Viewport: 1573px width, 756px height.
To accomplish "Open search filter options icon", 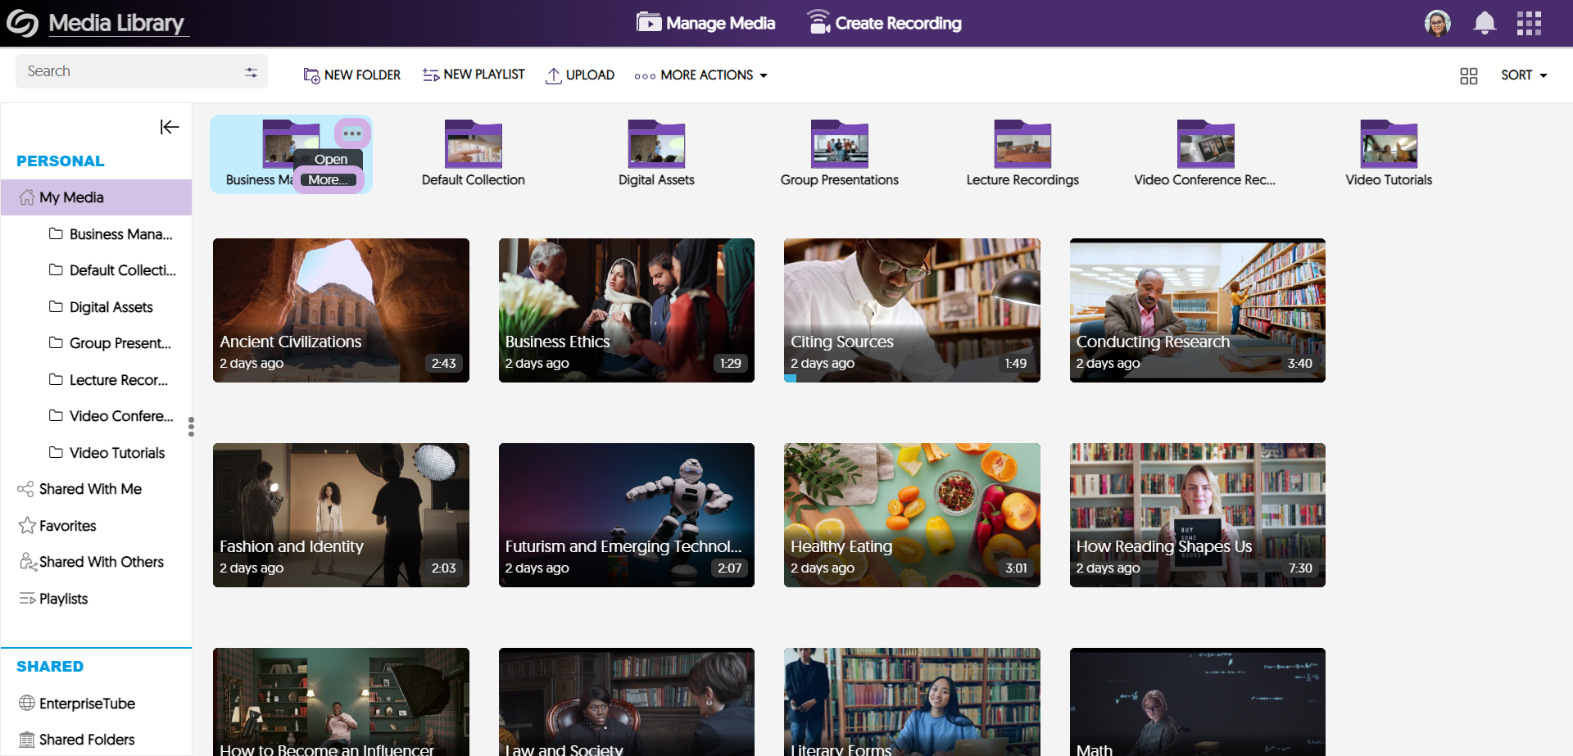I will 251,72.
